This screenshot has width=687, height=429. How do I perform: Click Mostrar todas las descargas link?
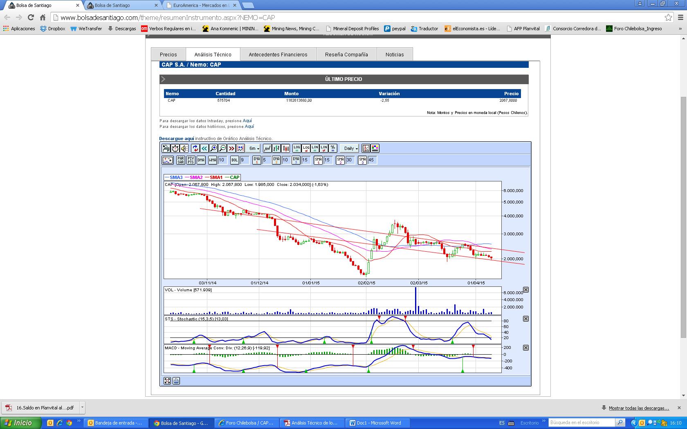639,408
